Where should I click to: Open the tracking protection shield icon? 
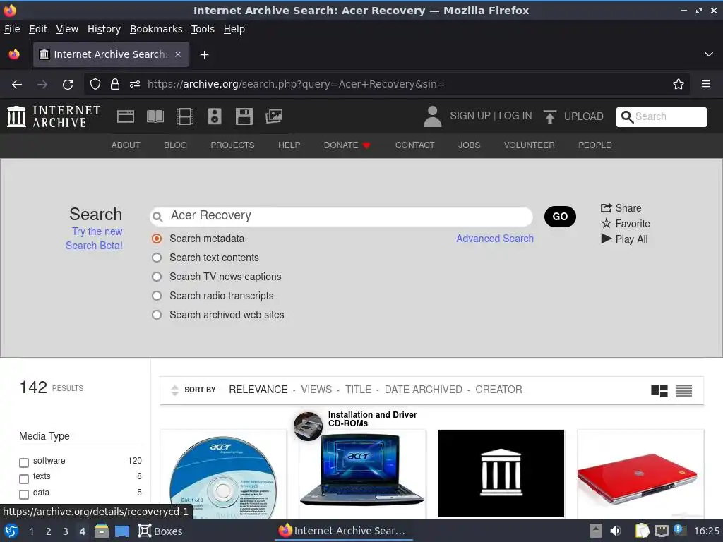click(x=95, y=85)
